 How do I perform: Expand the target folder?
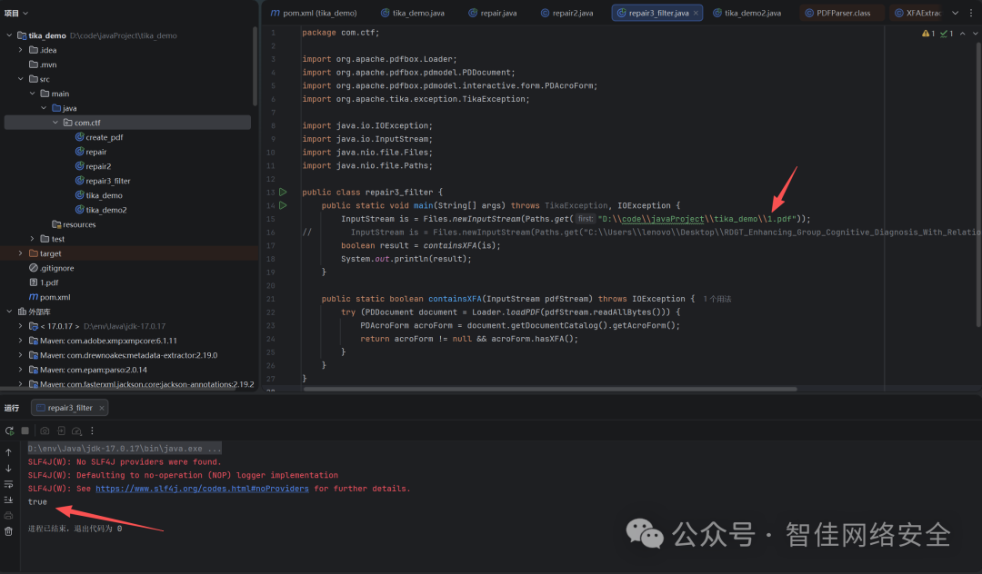21,253
